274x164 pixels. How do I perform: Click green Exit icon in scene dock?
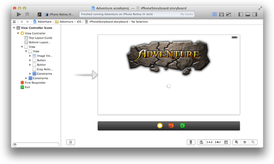[x=183, y=126]
